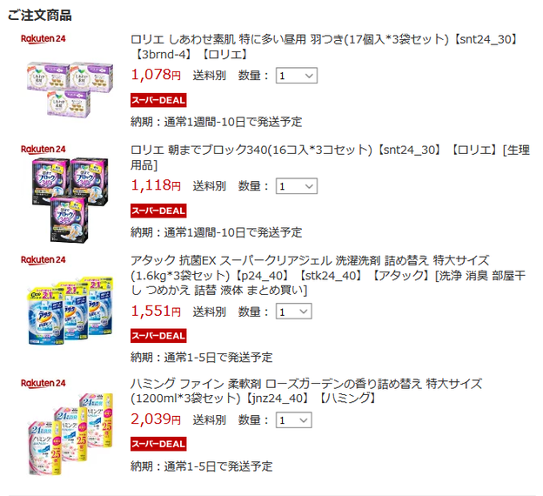Click the スーパーDEAL badge under the 1,118円 price

158,211
